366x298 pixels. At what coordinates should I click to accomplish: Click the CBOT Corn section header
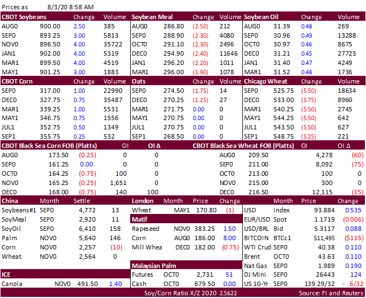(17, 81)
